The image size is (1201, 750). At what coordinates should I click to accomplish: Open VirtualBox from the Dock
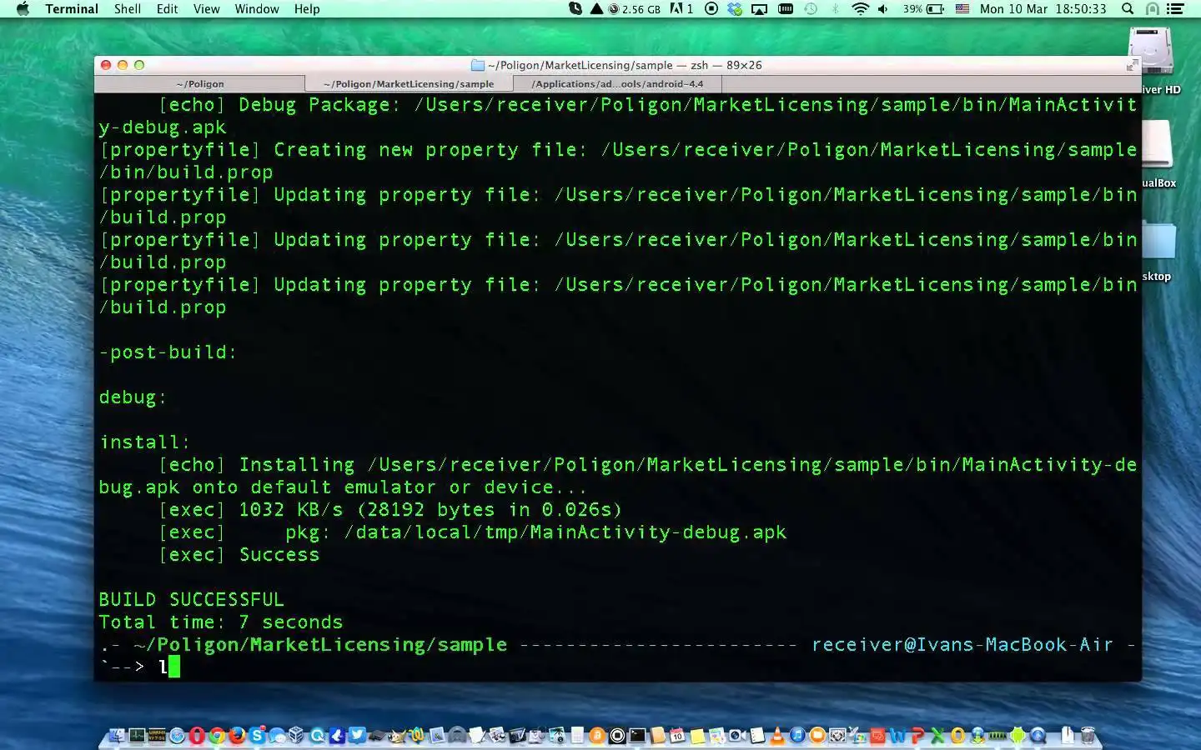297,735
